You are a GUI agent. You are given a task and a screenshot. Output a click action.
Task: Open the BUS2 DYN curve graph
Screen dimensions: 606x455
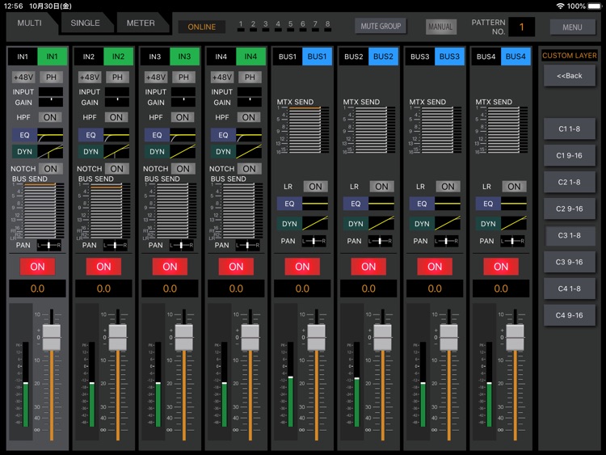pos(381,223)
